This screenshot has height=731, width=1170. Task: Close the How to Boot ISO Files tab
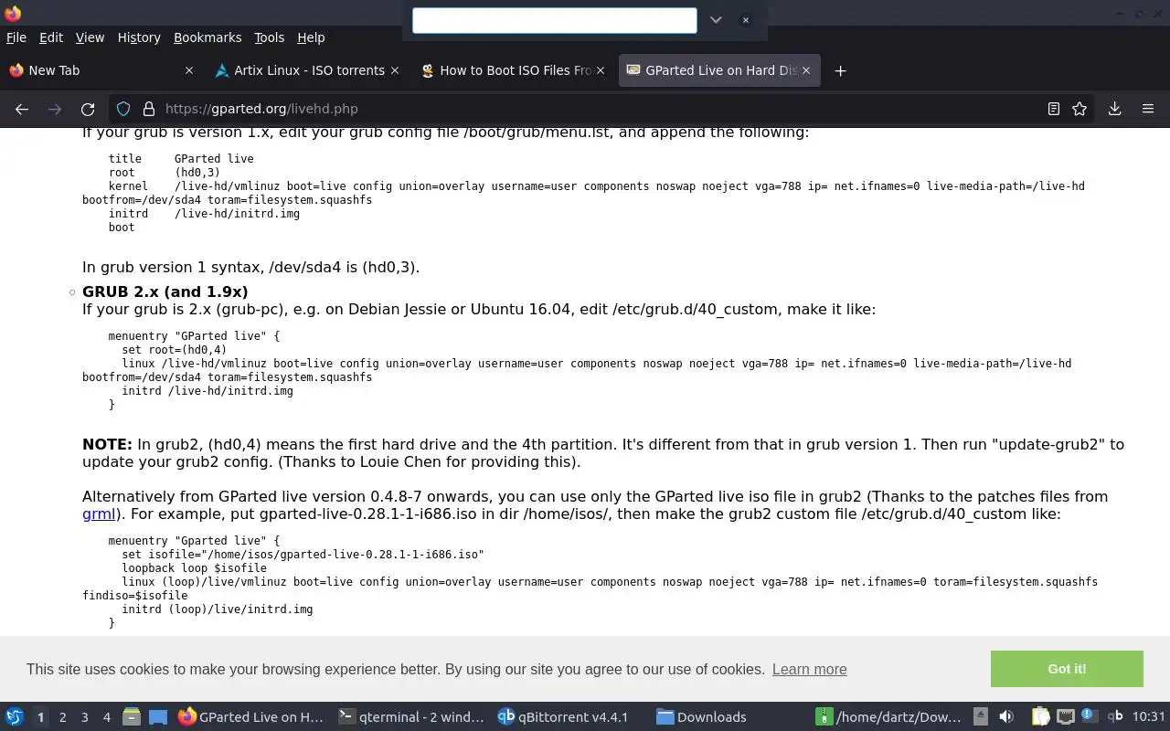pos(601,70)
